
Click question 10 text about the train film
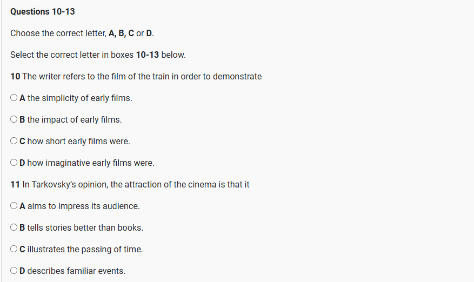(x=136, y=76)
